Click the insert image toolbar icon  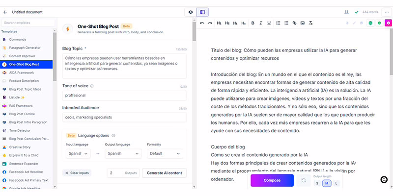(x=303, y=23)
